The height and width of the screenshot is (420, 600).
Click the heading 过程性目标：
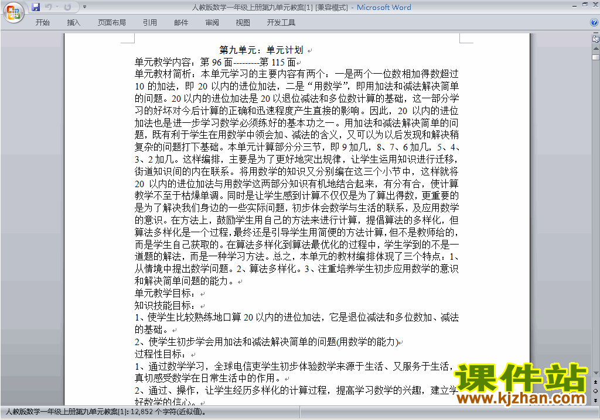(161, 354)
